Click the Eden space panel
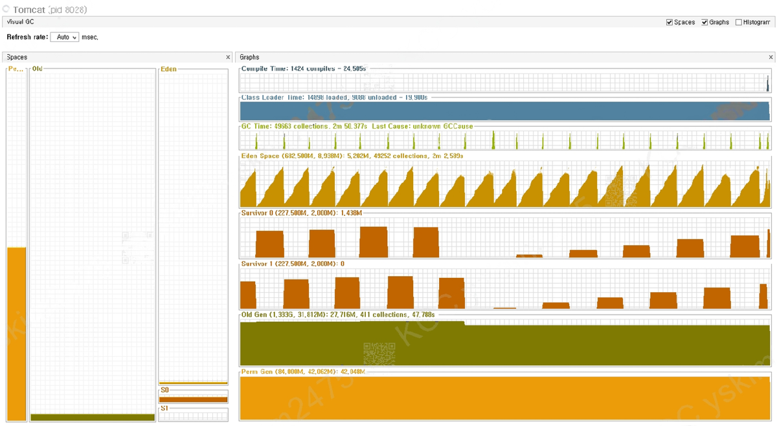Image resolution: width=777 pixels, height=426 pixels. tap(193, 226)
